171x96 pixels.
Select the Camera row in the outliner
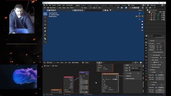pyautogui.click(x=154, y=14)
